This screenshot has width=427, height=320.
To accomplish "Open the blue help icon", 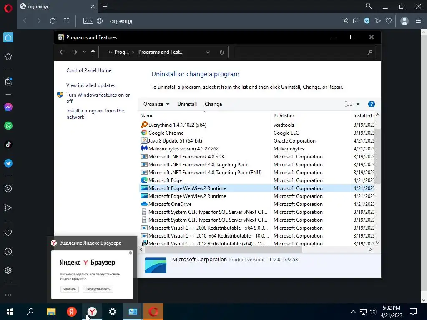I will click(371, 104).
